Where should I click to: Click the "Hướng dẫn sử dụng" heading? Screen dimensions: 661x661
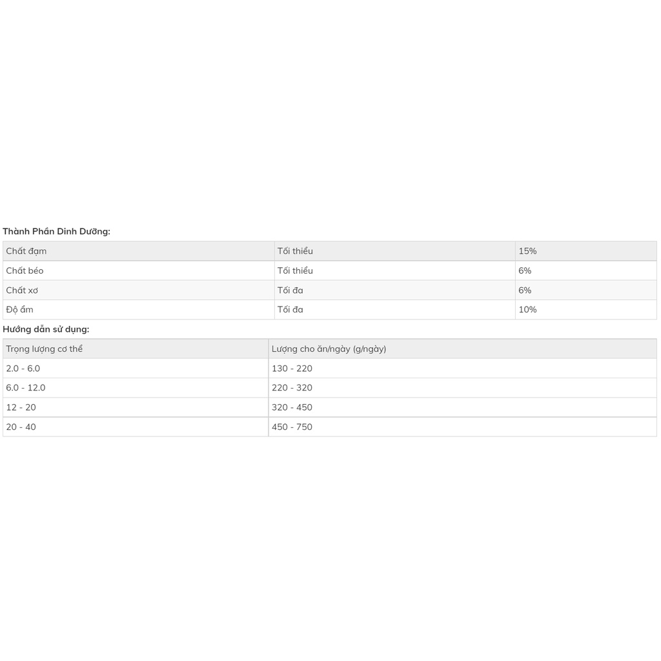46,329
